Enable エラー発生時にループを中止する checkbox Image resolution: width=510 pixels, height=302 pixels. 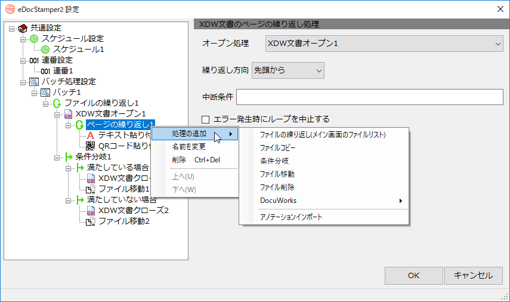206,120
